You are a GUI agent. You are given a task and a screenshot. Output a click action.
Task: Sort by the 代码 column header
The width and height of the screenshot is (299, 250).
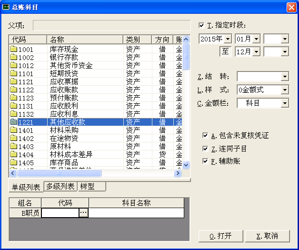28,40
